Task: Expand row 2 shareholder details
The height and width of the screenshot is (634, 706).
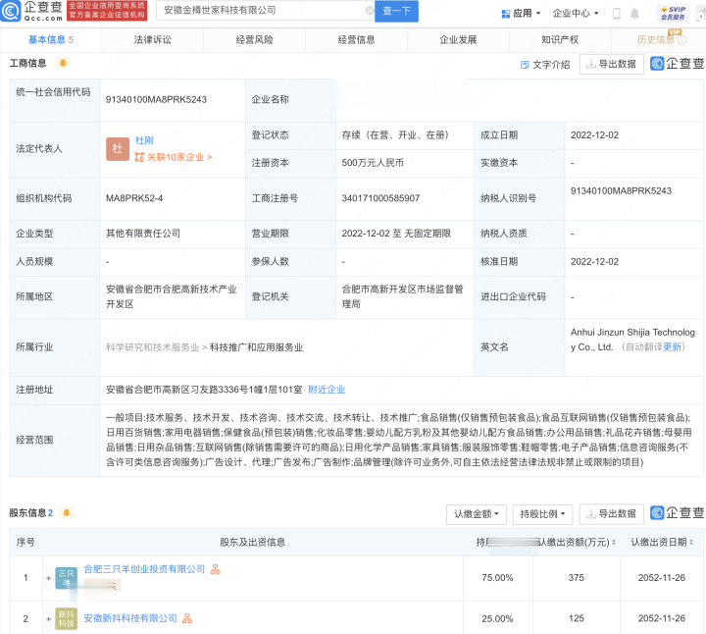Action: 48,618
